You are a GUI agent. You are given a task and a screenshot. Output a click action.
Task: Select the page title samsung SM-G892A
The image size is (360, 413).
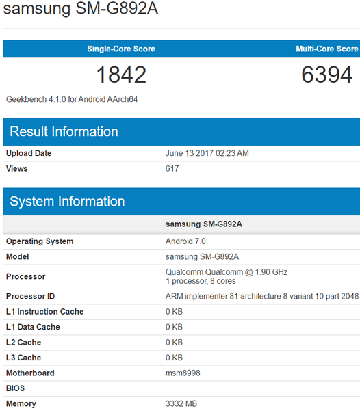click(81, 8)
